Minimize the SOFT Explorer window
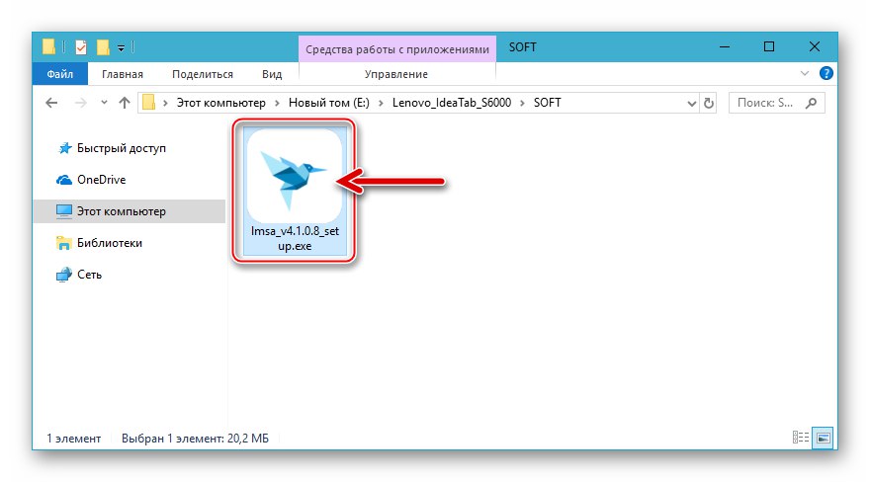Viewport: 870px width, 482px height. click(724, 47)
